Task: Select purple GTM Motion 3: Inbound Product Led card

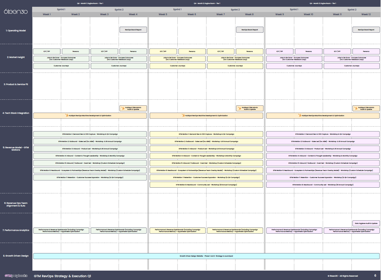Action: tap(323, 149)
